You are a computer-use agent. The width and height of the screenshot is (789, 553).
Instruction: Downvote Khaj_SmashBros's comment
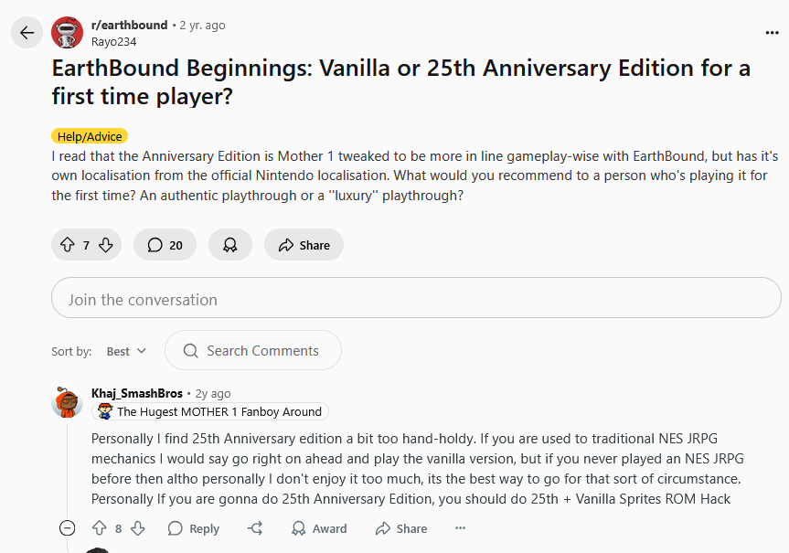tap(138, 527)
